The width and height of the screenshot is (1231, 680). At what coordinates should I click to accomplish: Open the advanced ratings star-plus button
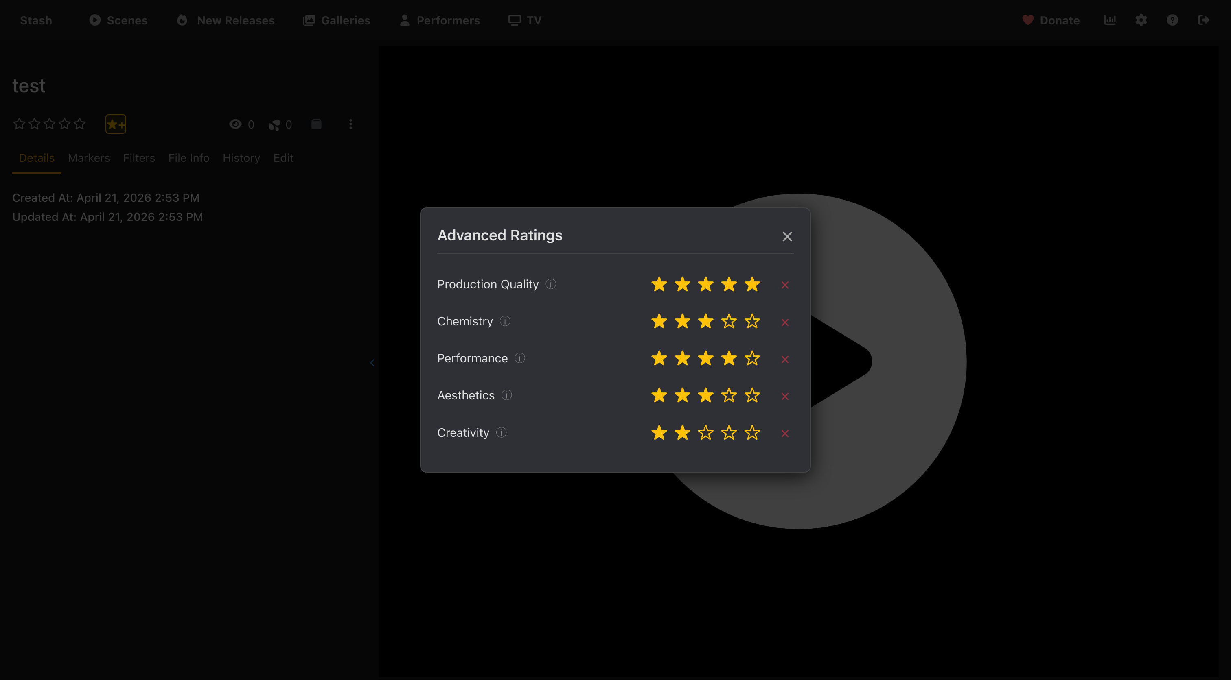[116, 124]
